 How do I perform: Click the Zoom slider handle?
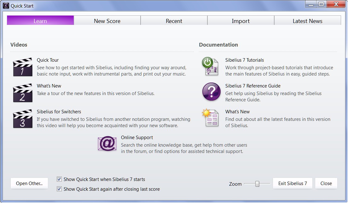click(x=257, y=184)
